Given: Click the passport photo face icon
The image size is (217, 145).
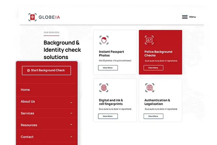Looking at the screenshot, I should click(104, 40).
